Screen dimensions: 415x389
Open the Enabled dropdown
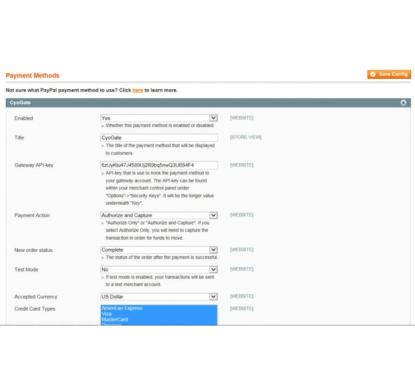coord(159,118)
